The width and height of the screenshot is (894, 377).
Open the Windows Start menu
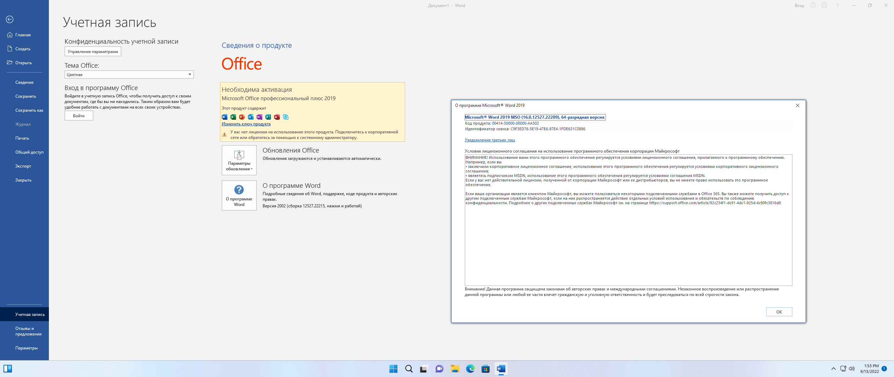point(394,369)
